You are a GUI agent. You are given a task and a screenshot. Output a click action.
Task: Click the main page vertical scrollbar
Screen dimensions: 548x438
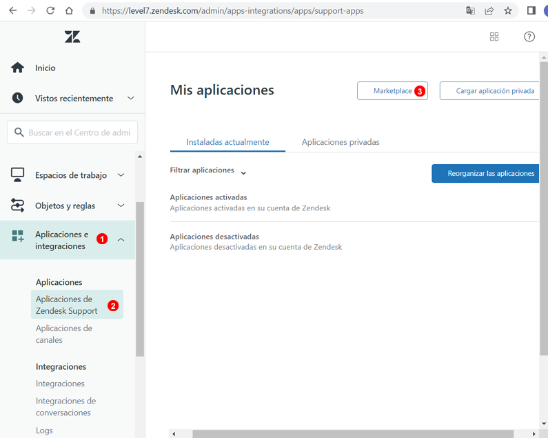point(544,208)
